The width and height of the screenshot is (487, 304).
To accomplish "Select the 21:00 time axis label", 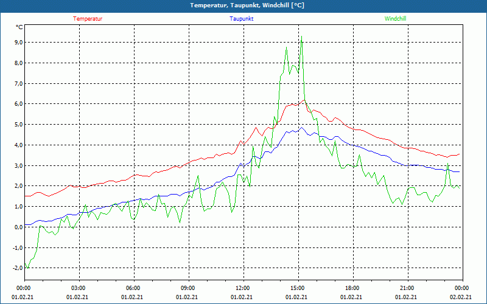I will tap(407, 288).
